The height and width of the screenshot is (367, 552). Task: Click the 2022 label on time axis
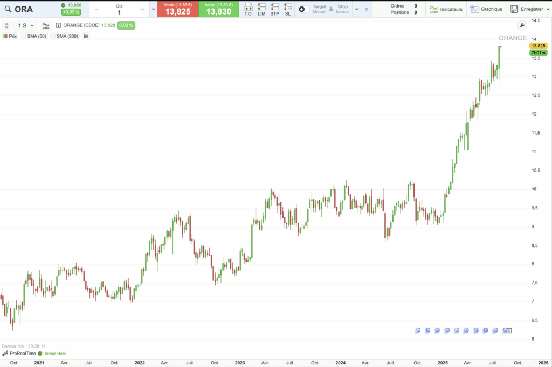(140, 363)
